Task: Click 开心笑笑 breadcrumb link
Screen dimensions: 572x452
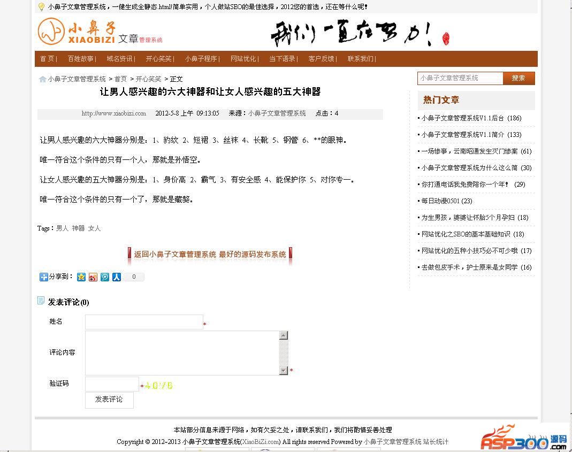Action: point(148,79)
